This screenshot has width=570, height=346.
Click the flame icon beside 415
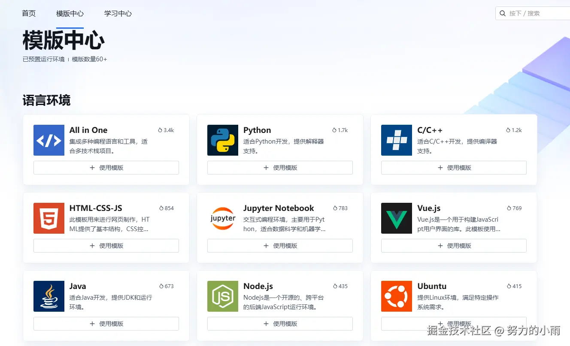(x=509, y=286)
